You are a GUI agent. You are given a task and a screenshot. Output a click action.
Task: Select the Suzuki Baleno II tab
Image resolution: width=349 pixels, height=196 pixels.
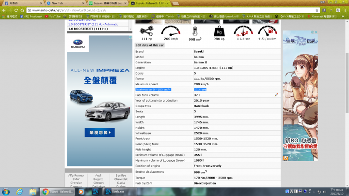150,3
